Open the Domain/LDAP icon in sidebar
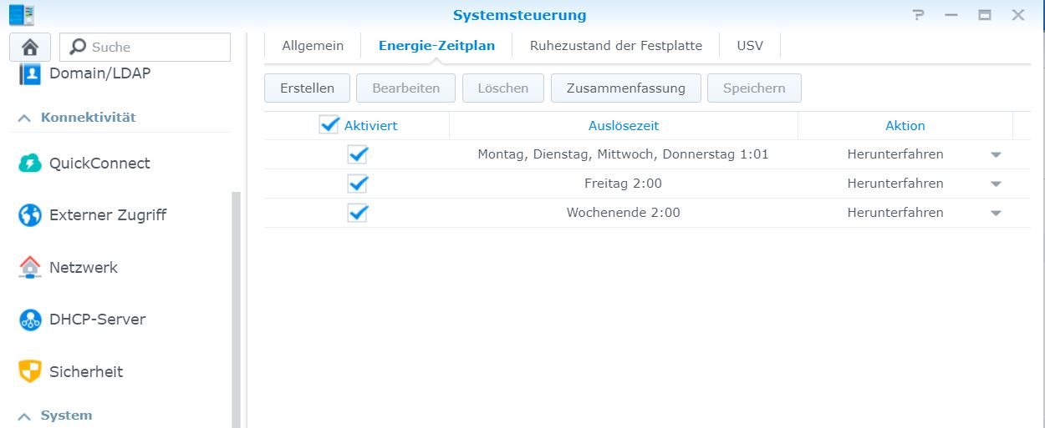 [30, 73]
